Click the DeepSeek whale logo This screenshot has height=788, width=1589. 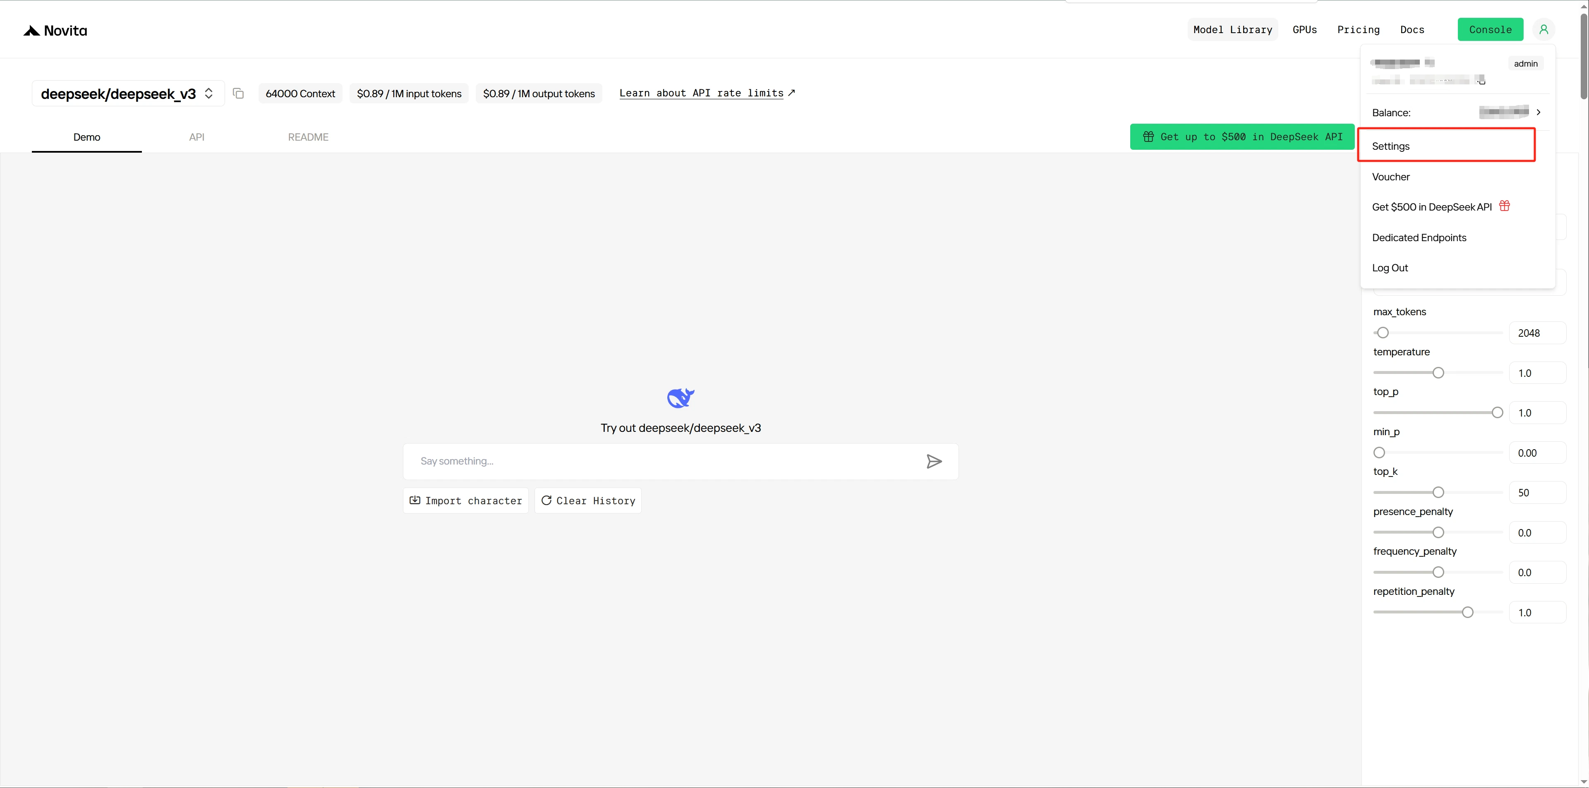[681, 398]
